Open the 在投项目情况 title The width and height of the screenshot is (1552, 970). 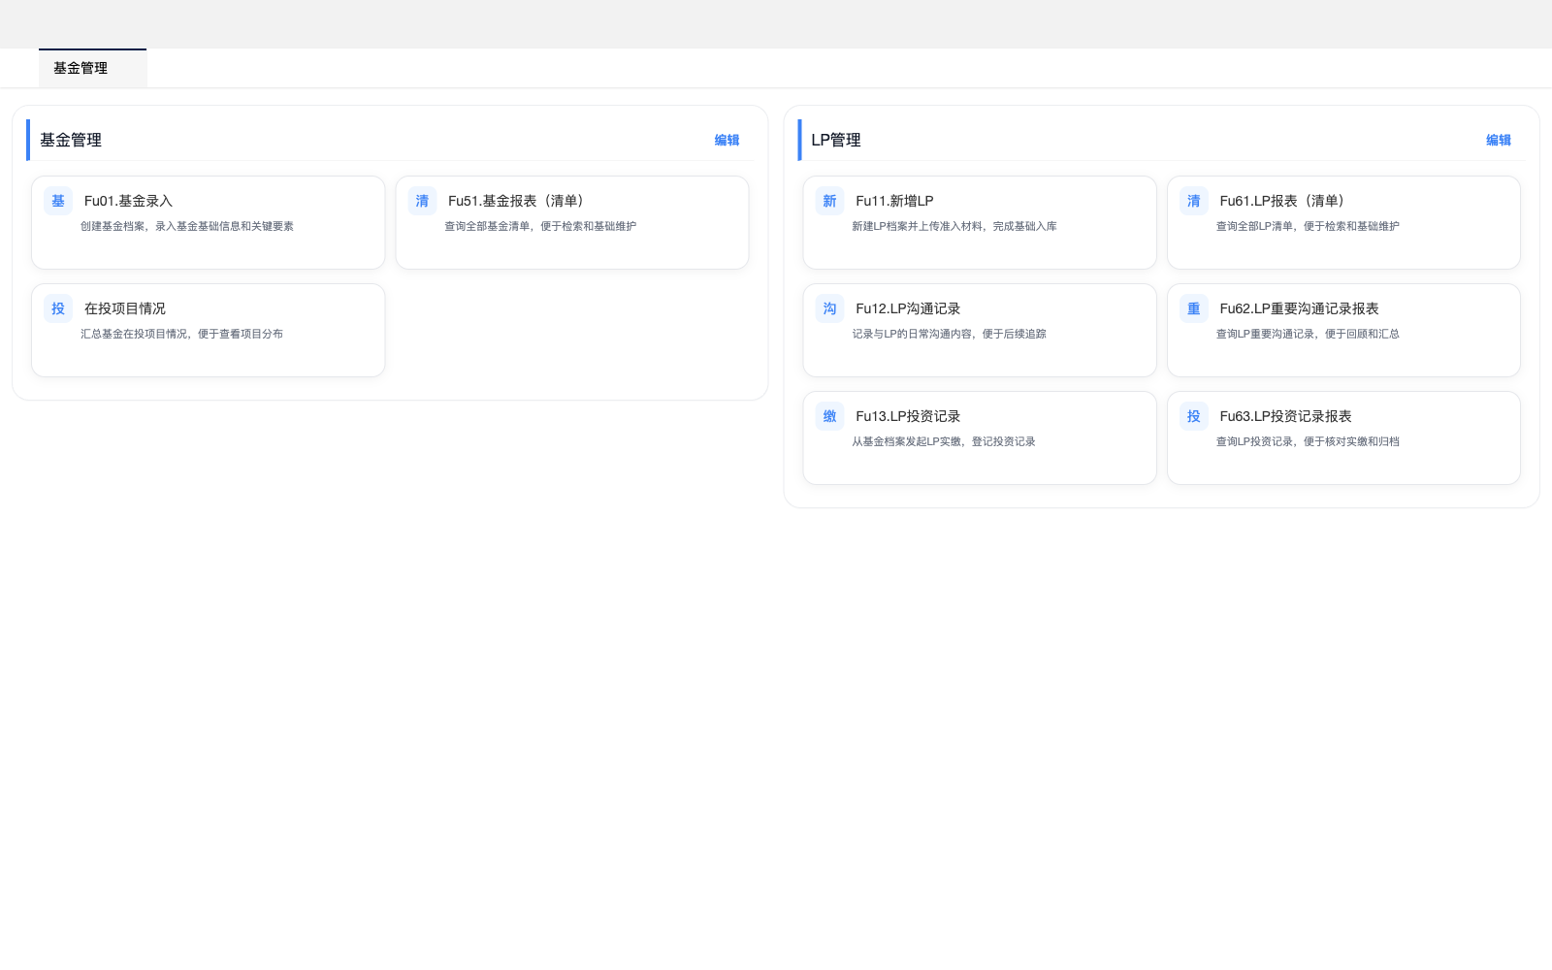coord(125,308)
